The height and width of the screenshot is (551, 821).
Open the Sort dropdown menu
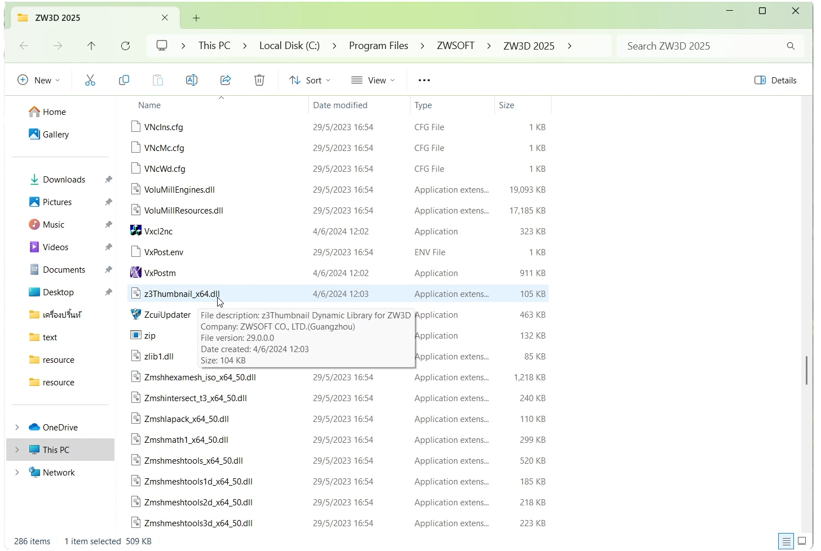pos(310,81)
